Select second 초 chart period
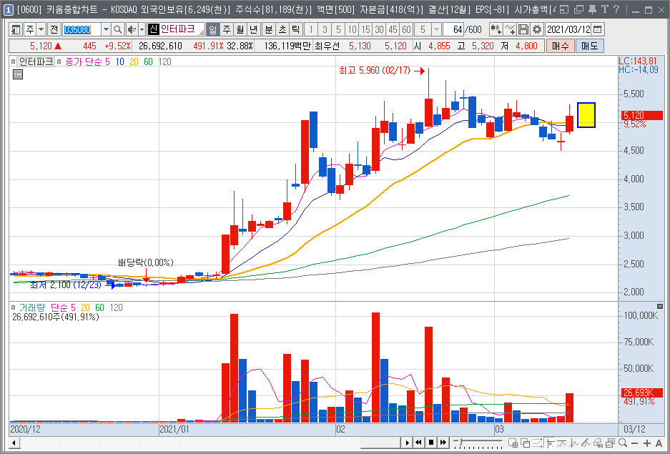 [x=282, y=29]
